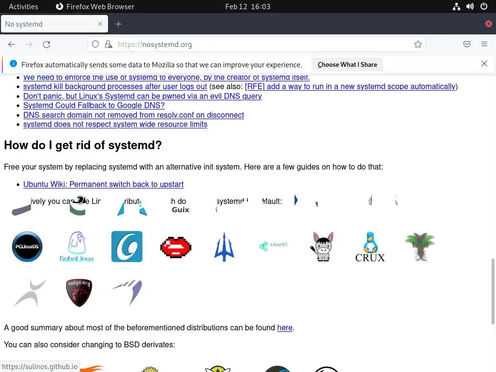The width and height of the screenshot is (496, 372).
Task: Close the No systemd tab
Action: 100,24
